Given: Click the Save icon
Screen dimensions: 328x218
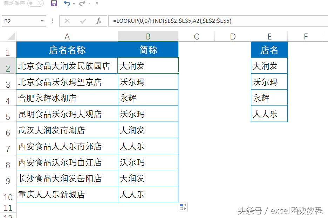Looking at the screenshot, I should [x=54, y=3].
